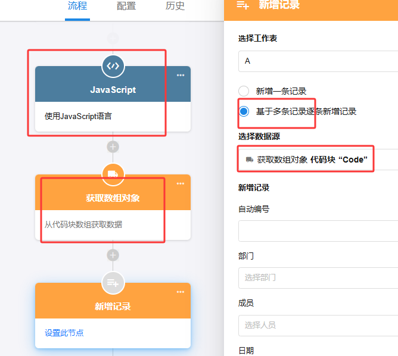Open the 选择部门 field
398x356 pixels.
(318, 278)
